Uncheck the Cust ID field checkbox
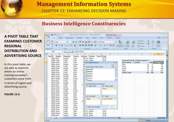The image size is (174, 122). (x=87, y=69)
